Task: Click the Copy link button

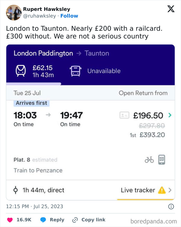Action: (x=89, y=220)
